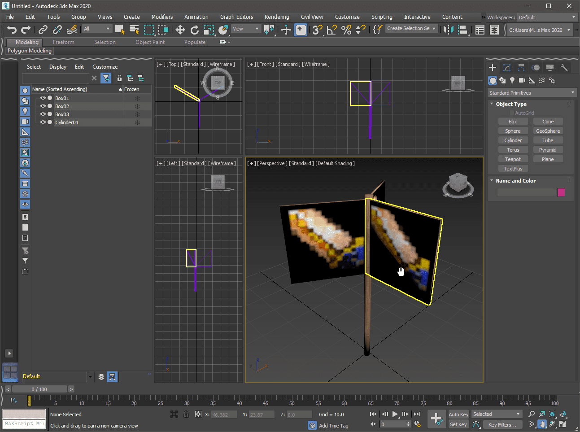Viewport: 580px width, 432px height.
Task: Click the Play Animation button
Action: click(x=395, y=414)
